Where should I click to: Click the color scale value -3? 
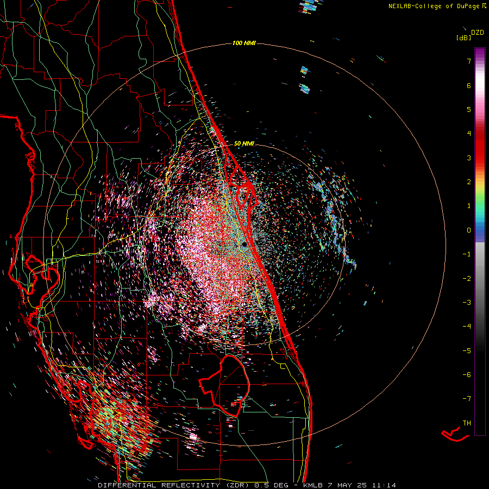click(467, 303)
